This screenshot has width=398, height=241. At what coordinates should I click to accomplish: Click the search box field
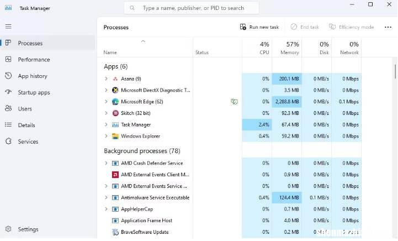coord(192,8)
